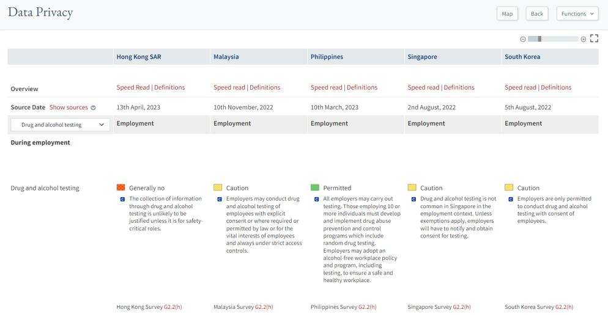The width and height of the screenshot is (608, 315).
Task: Open Malaysia Definitions link
Action: tap(265, 87)
